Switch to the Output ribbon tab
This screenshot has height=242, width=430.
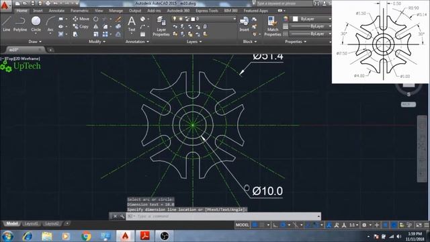(135, 11)
